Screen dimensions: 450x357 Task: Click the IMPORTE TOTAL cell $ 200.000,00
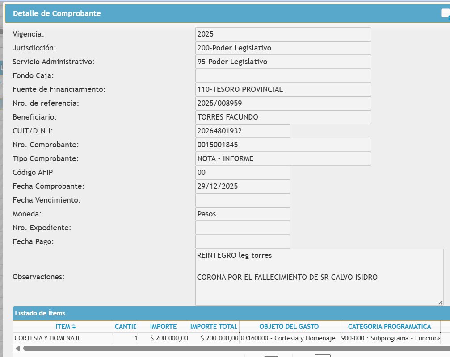click(x=214, y=338)
